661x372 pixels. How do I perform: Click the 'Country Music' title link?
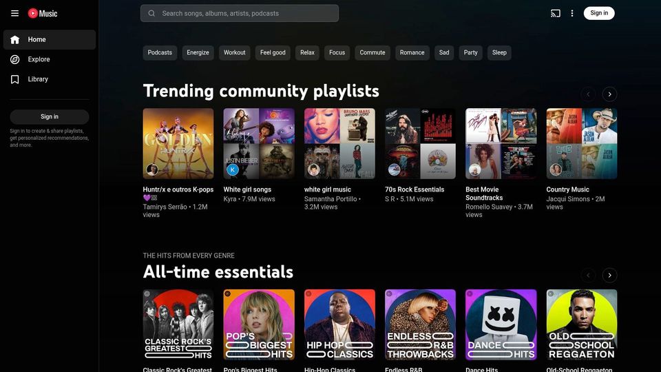568,190
